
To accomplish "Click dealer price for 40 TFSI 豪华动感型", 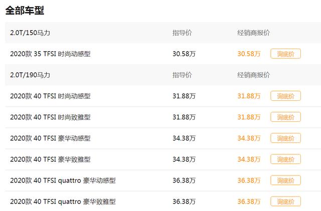I will point(249,138).
